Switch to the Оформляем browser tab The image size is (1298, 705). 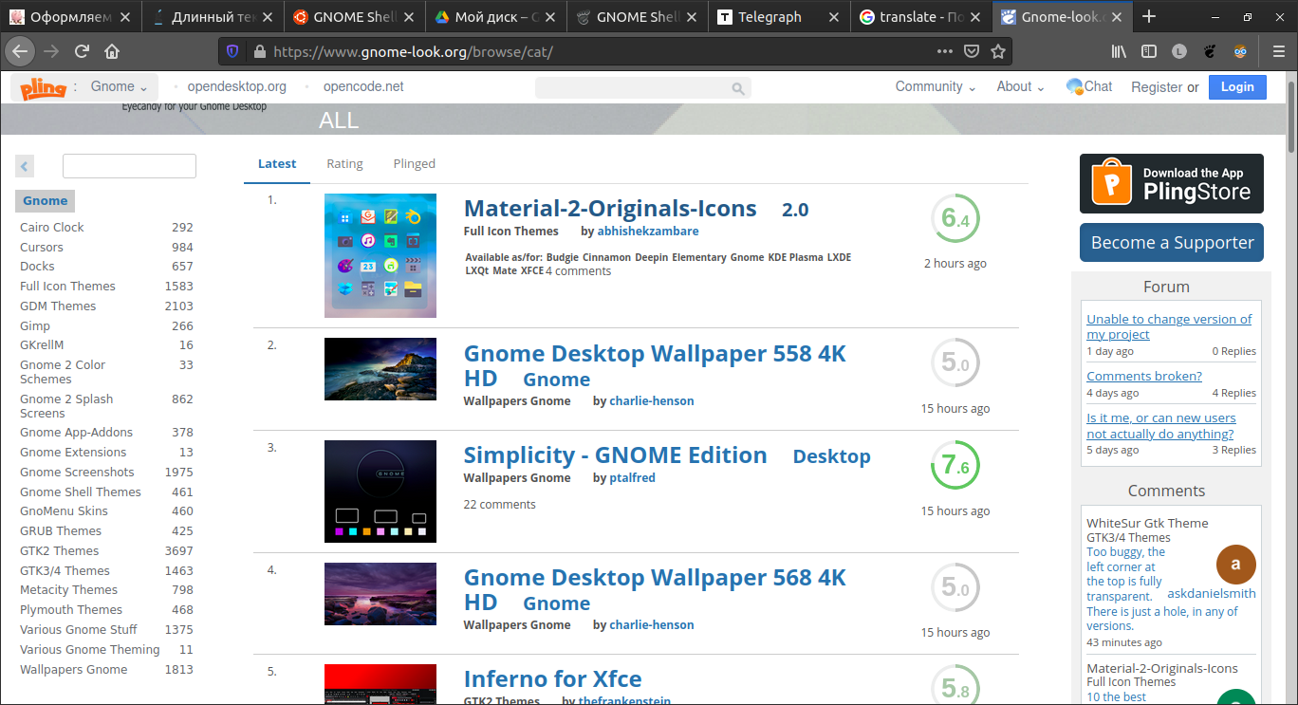coord(71,16)
